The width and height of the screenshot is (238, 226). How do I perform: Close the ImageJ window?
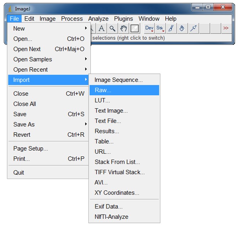point(223,7)
